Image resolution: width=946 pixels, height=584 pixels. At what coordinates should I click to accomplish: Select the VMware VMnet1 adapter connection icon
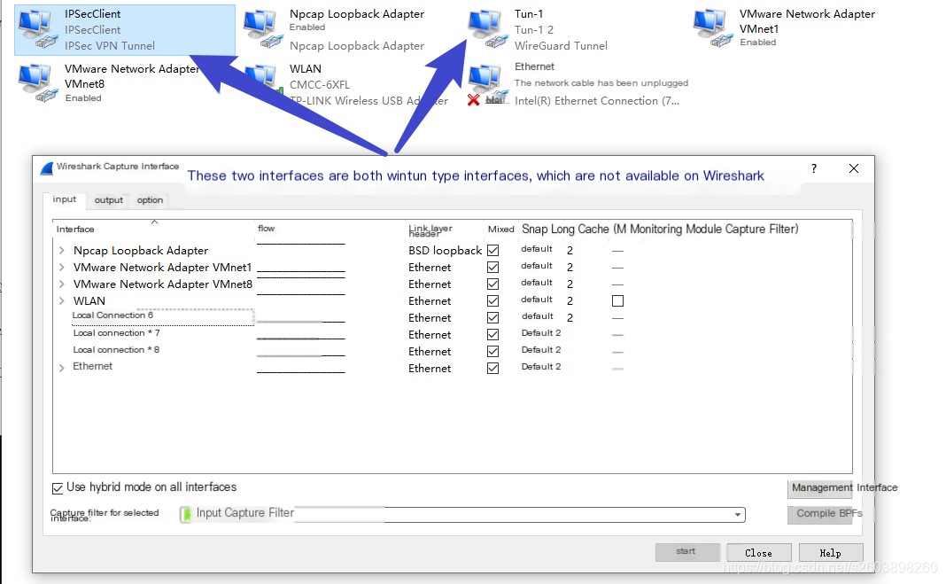coord(713,28)
